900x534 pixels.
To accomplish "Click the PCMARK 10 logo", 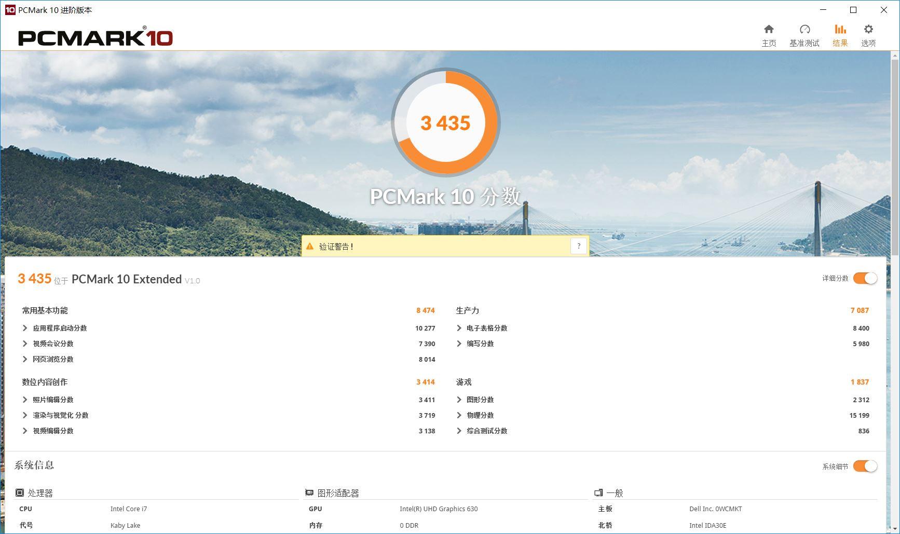I will (96, 37).
